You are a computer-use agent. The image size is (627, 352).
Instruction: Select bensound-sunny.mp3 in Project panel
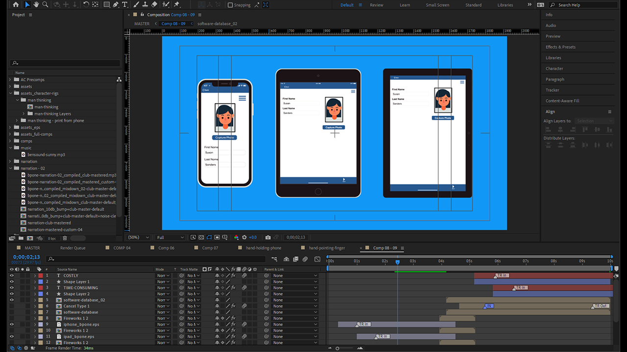coord(46,154)
